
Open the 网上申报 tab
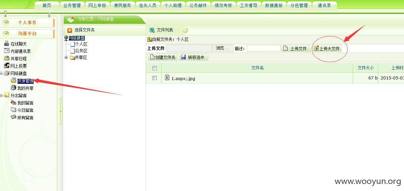(x=97, y=5)
